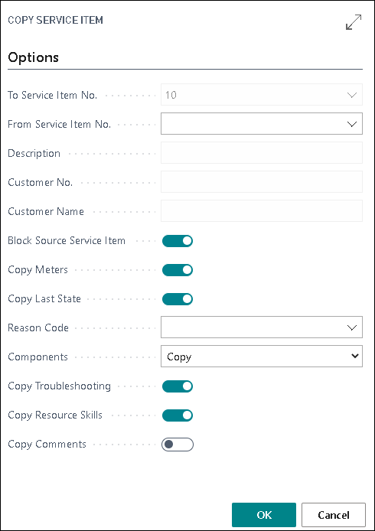The image size is (375, 531).
Task: Switch off Copy Resource Skills
Action: click(x=178, y=415)
